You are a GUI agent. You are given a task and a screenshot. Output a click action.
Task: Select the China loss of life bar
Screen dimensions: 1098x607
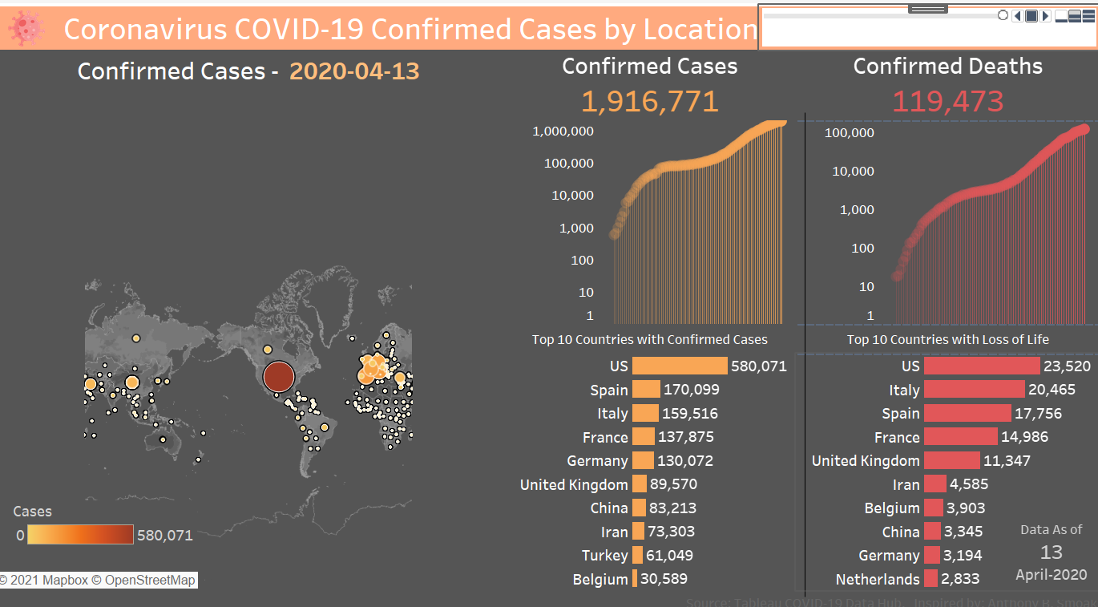click(x=932, y=531)
